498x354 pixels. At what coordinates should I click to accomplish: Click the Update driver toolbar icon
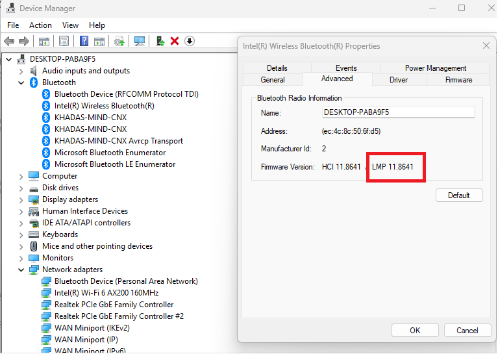tap(160, 41)
